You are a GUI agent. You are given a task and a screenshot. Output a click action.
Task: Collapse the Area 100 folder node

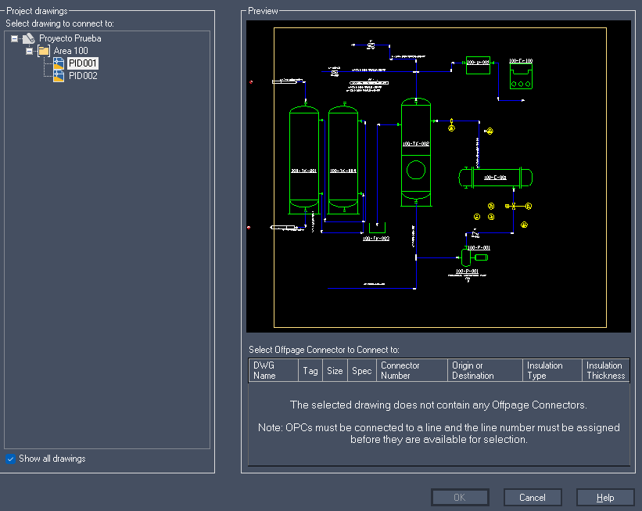tap(29, 51)
